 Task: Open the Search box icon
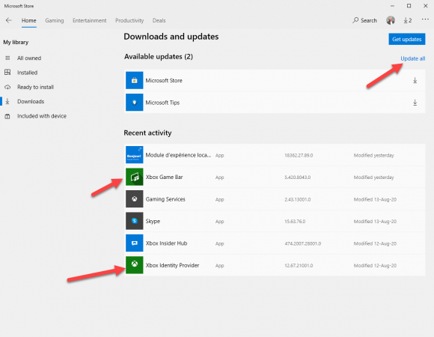[355, 20]
